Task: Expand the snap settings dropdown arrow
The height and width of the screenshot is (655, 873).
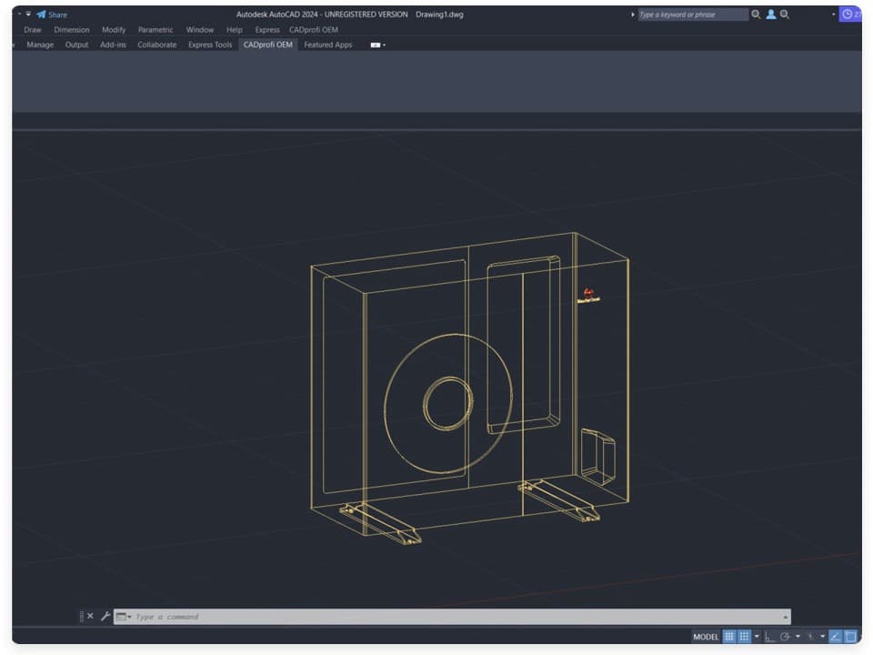Action: click(x=757, y=636)
